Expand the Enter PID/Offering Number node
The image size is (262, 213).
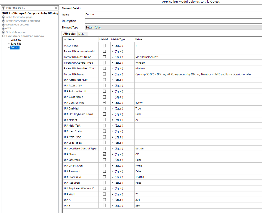pyautogui.click(x=3, y=21)
